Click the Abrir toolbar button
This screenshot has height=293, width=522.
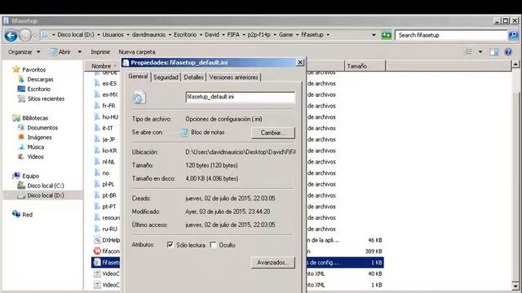[x=61, y=52]
